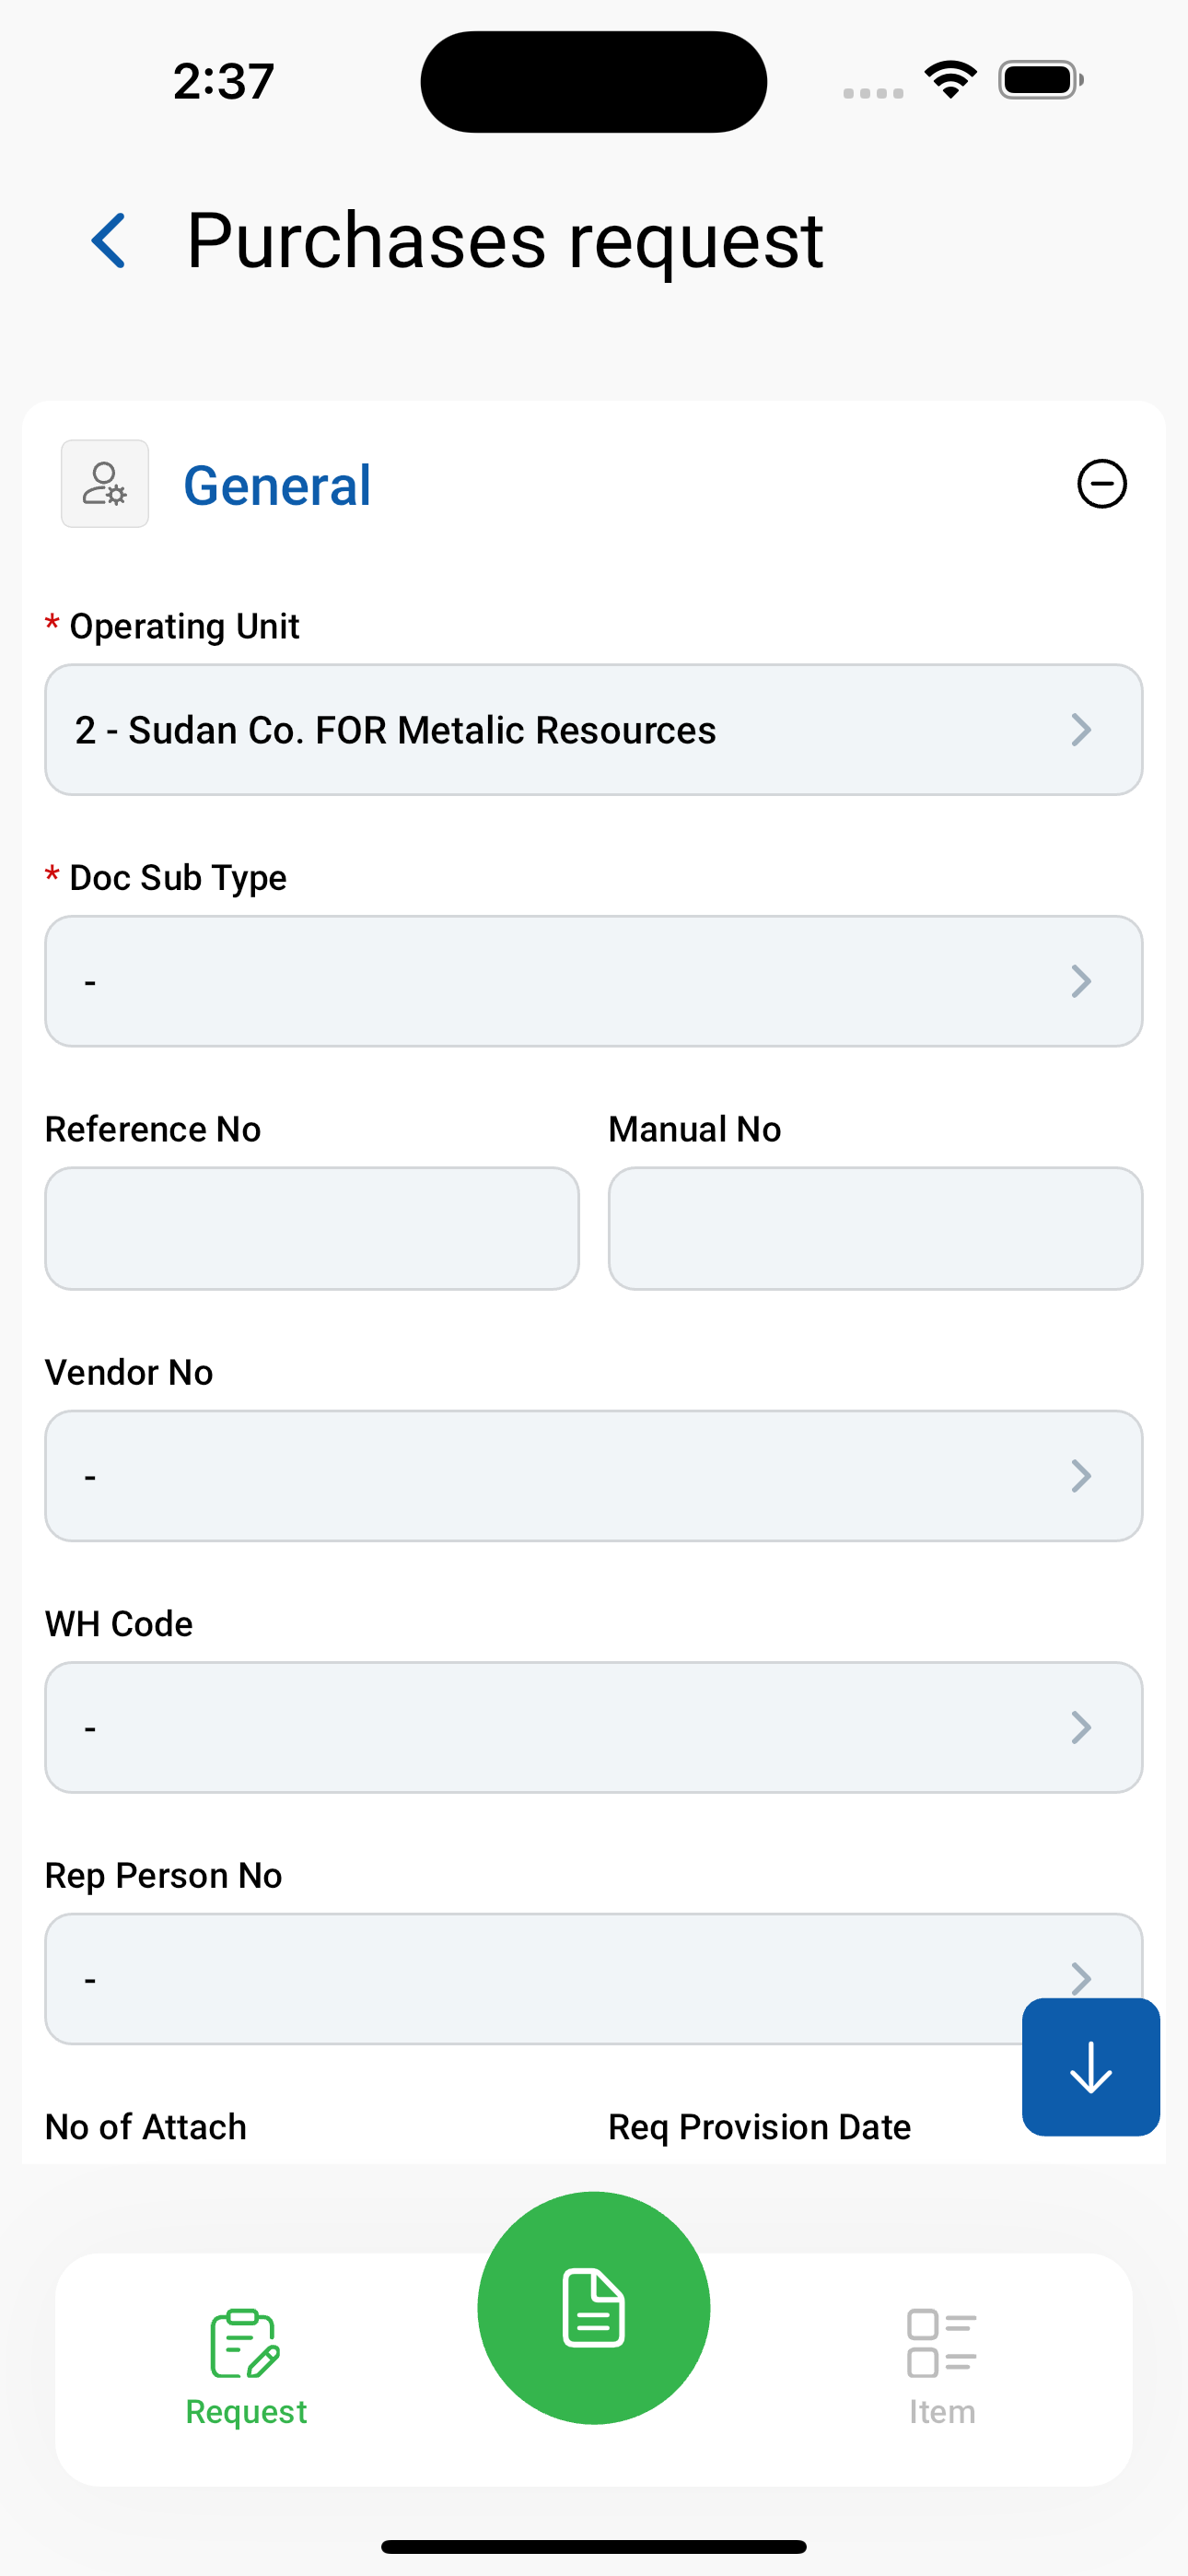Open the Rep Person No selector
This screenshot has width=1188, height=2576.
click(594, 1979)
